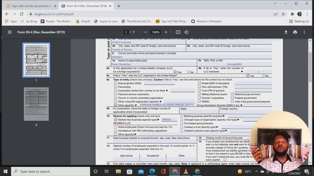Click the 10°C weather widget
The image size is (314, 176).
click(244, 172)
